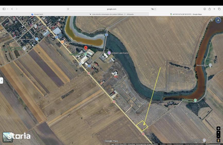Click the google.com address bar
The image size is (223, 145).
coord(111,9)
